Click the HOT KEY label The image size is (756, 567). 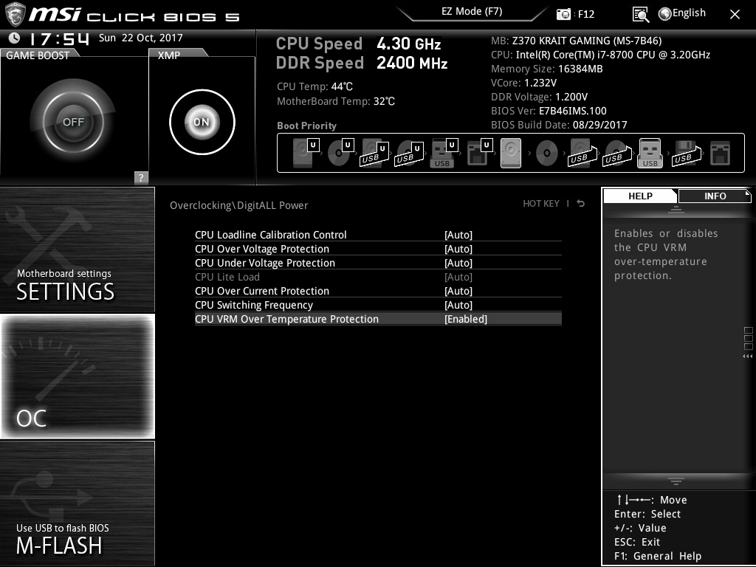click(541, 204)
